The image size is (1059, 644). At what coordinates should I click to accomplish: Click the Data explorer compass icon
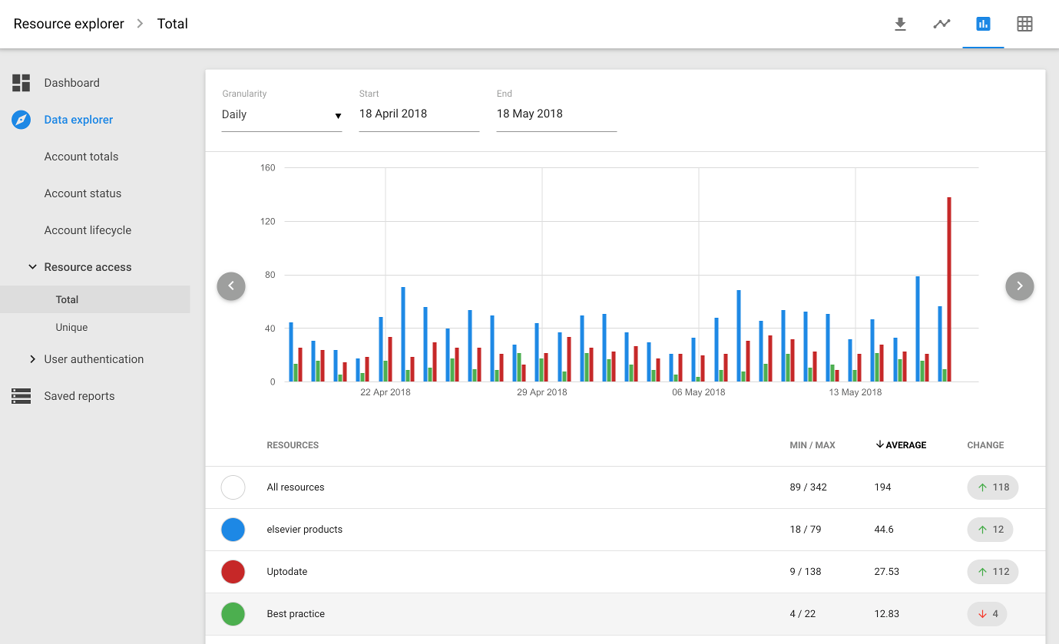(x=22, y=120)
